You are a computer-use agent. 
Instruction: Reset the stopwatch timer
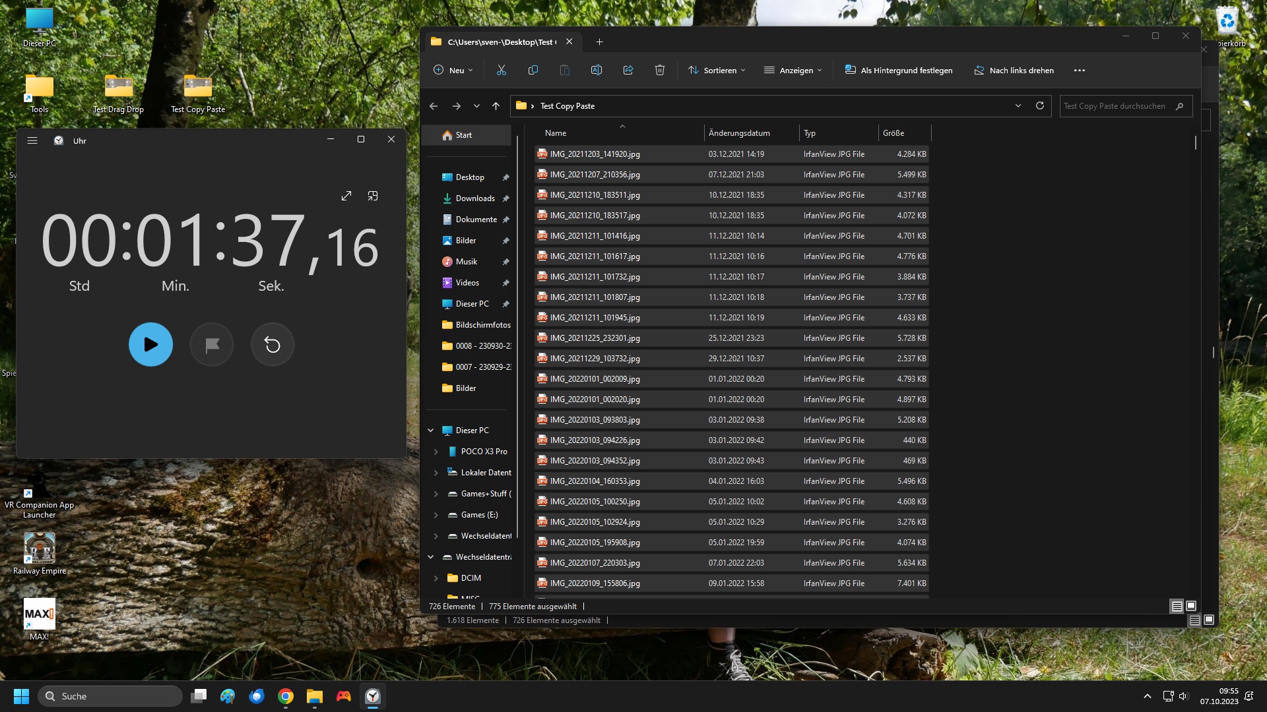[x=273, y=344]
